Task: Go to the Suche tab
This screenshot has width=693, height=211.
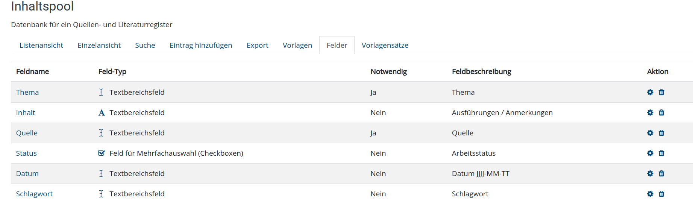Action: point(145,45)
